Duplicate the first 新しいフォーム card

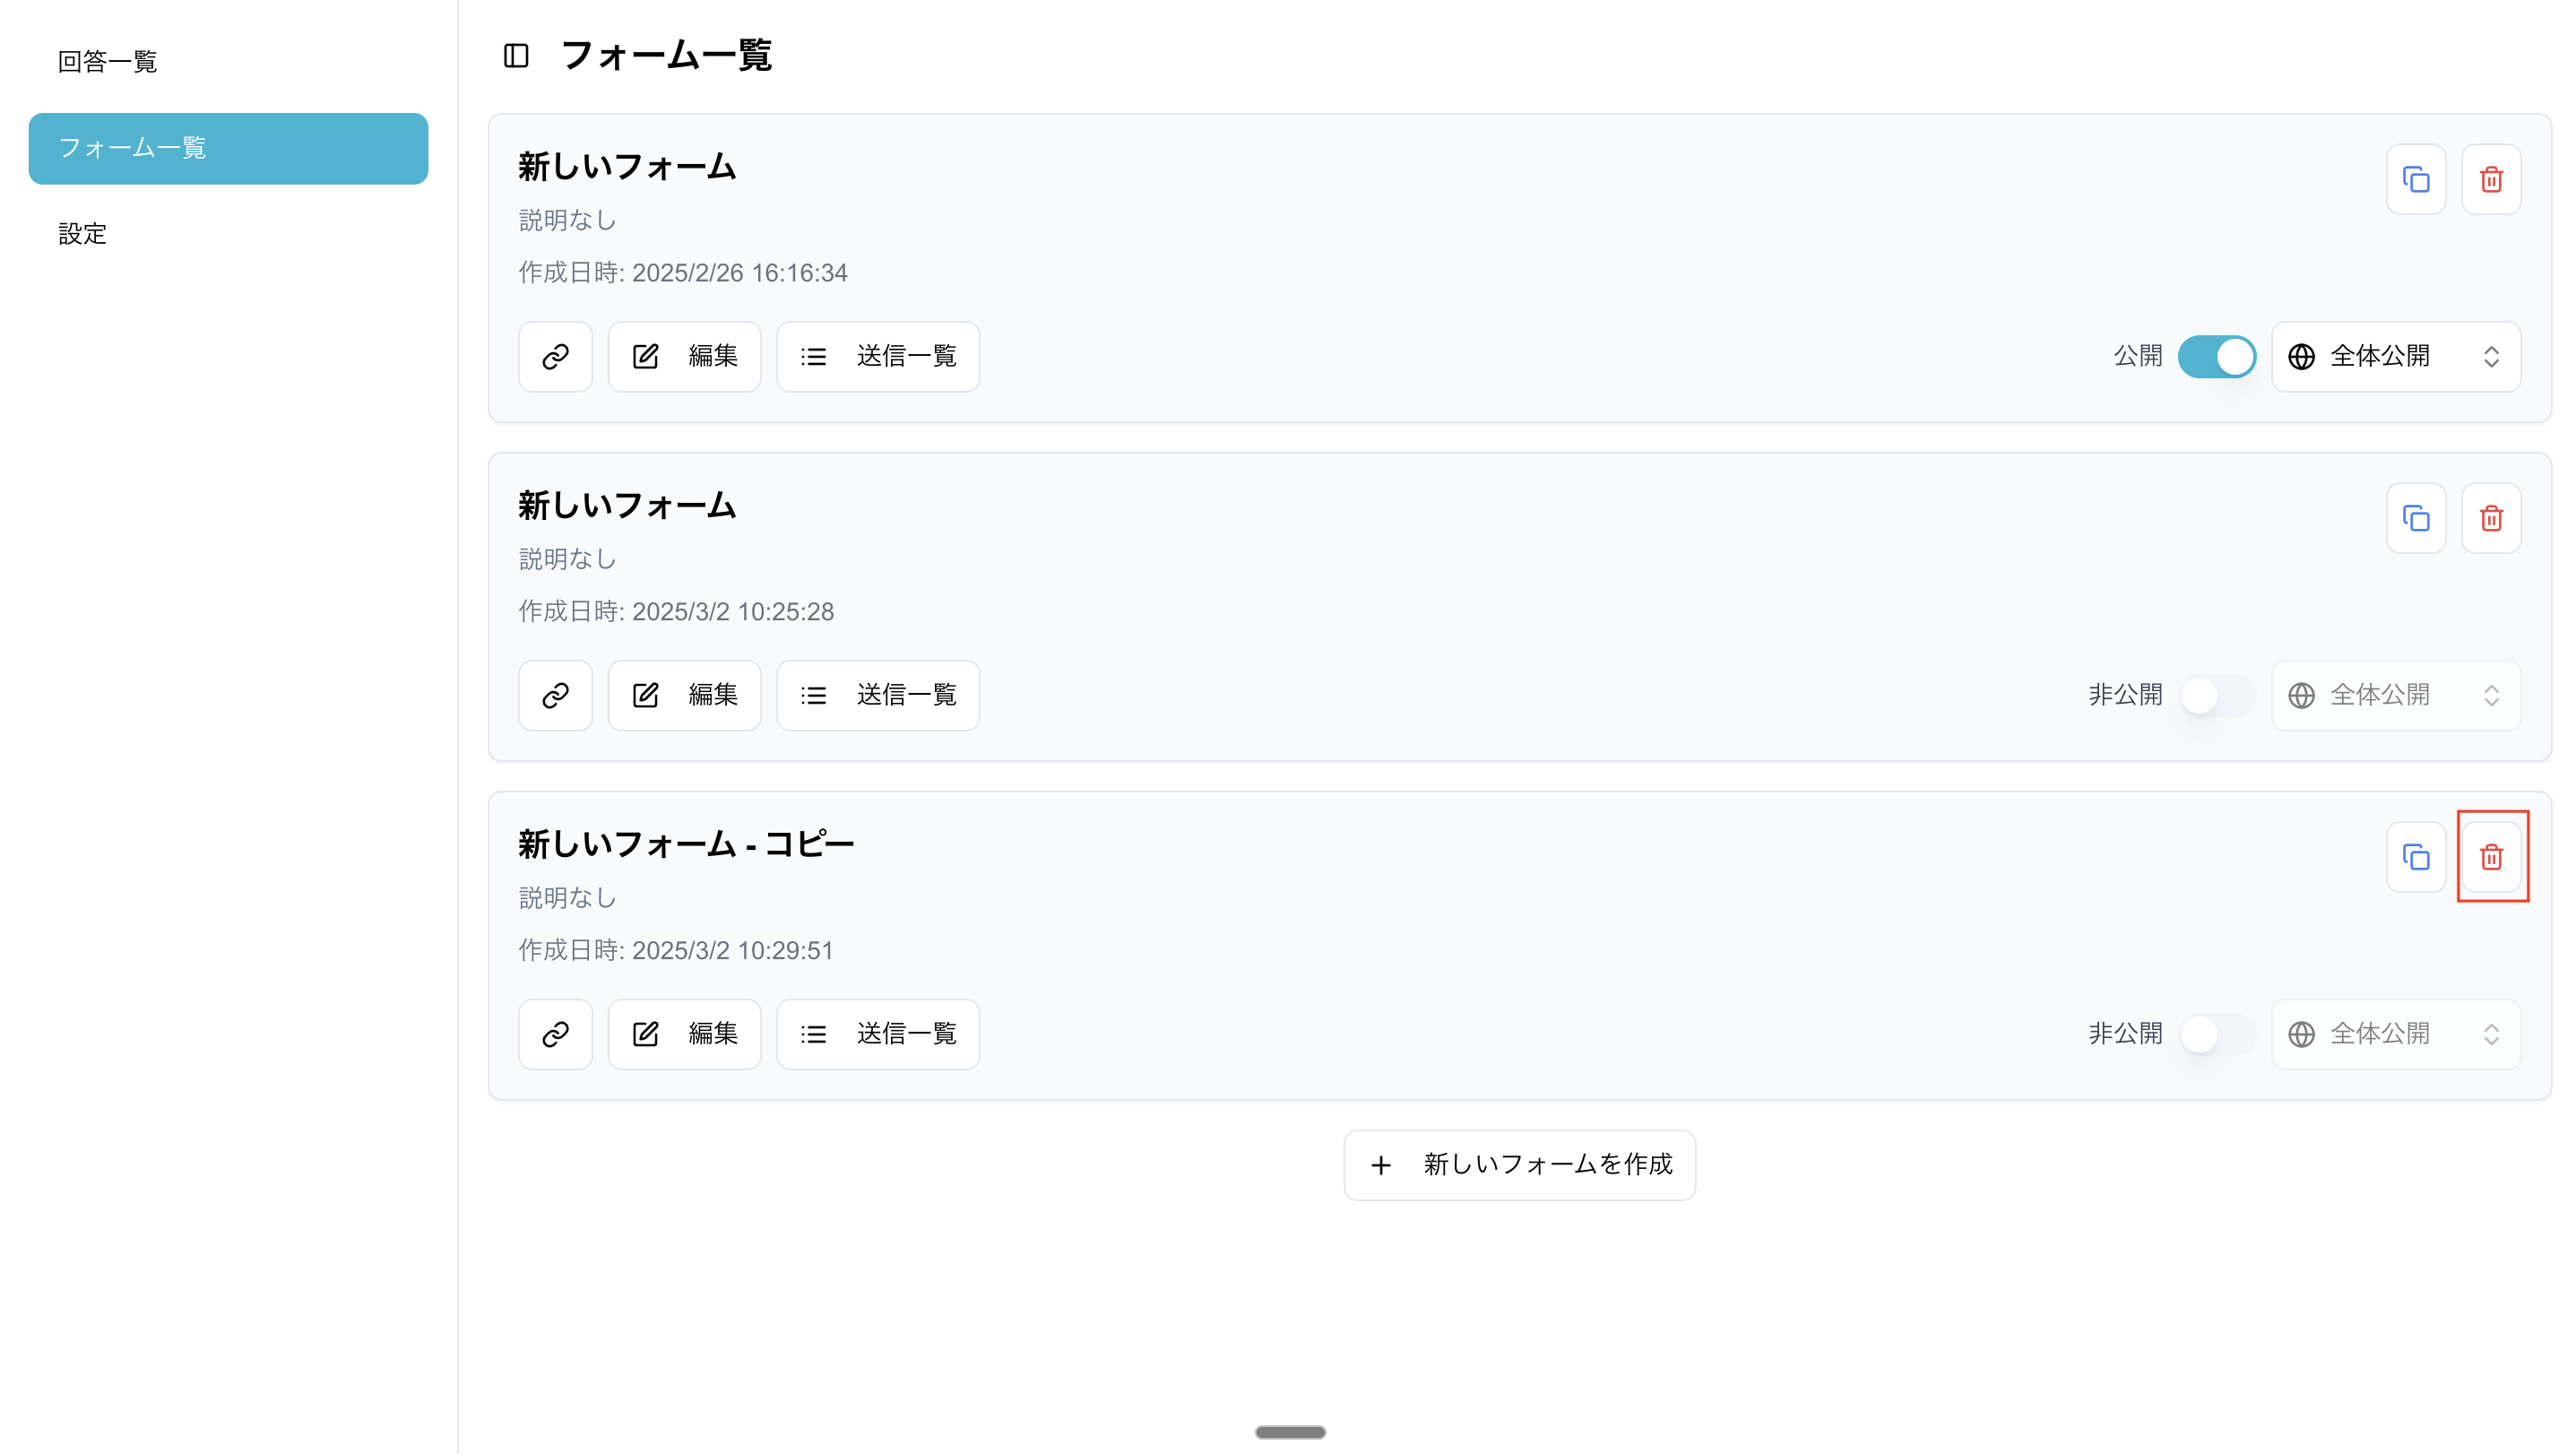(x=2415, y=180)
